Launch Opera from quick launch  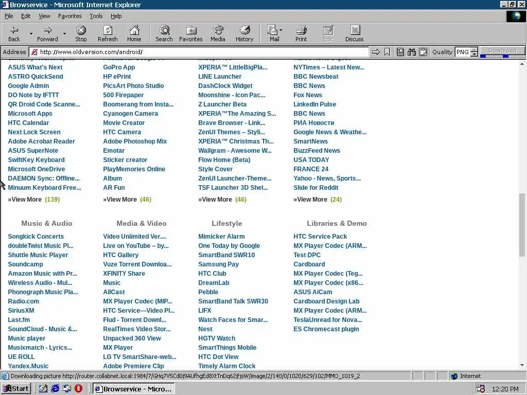(x=78, y=389)
